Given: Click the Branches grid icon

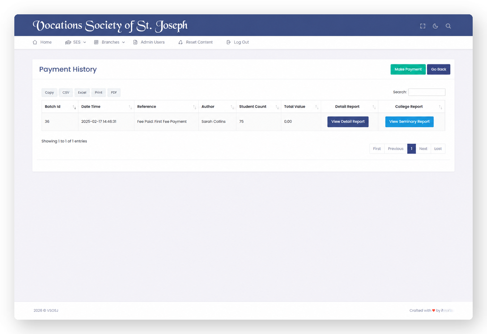Looking at the screenshot, I should coord(96,42).
